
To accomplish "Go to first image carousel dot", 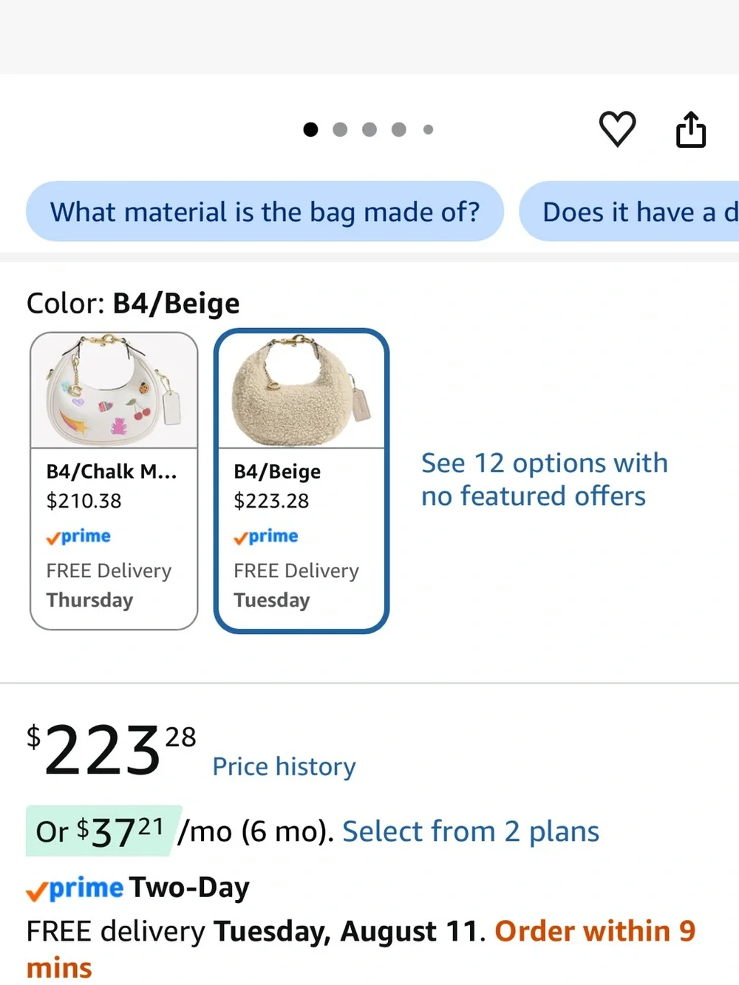I will [x=311, y=130].
